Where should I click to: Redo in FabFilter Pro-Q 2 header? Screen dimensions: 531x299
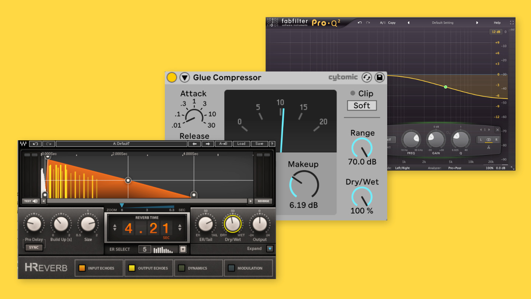pos(368,23)
